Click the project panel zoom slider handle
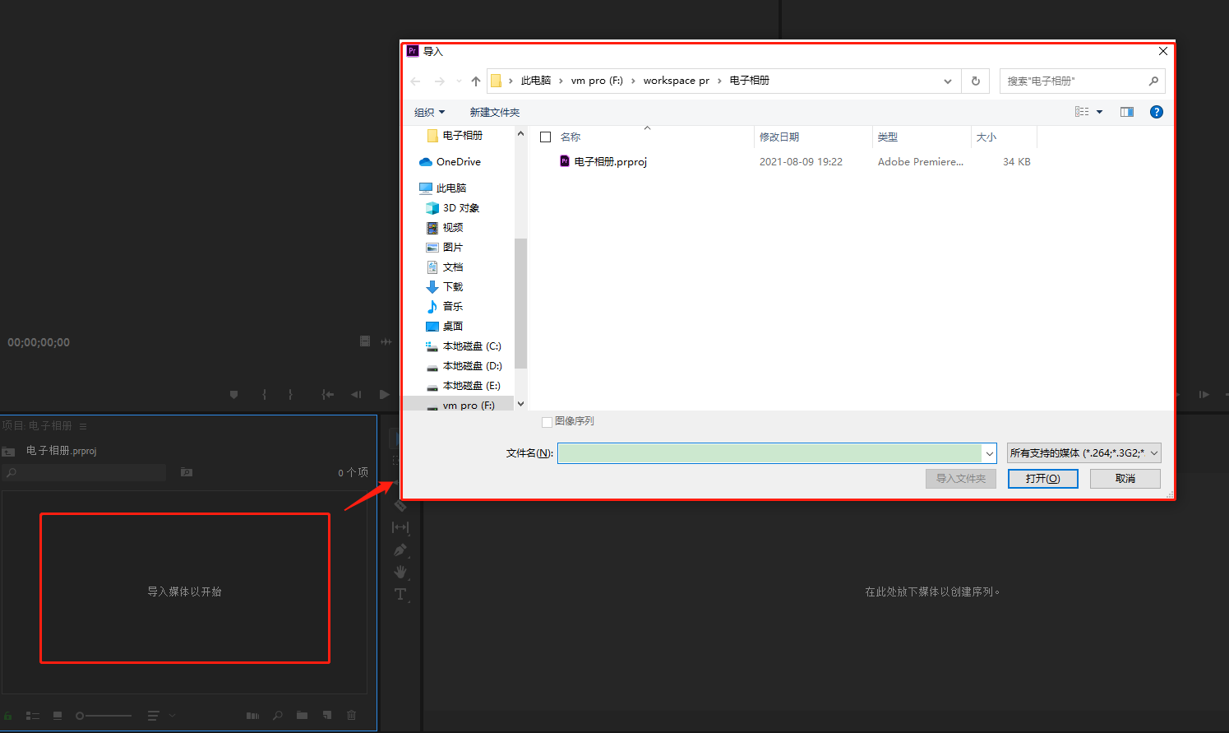 80,716
